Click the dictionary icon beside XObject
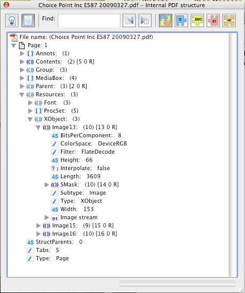This screenshot has height=293, width=245. (x=38, y=119)
